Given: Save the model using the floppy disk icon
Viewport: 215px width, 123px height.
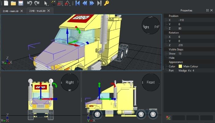Looking at the screenshot, I should [x=21, y=3].
